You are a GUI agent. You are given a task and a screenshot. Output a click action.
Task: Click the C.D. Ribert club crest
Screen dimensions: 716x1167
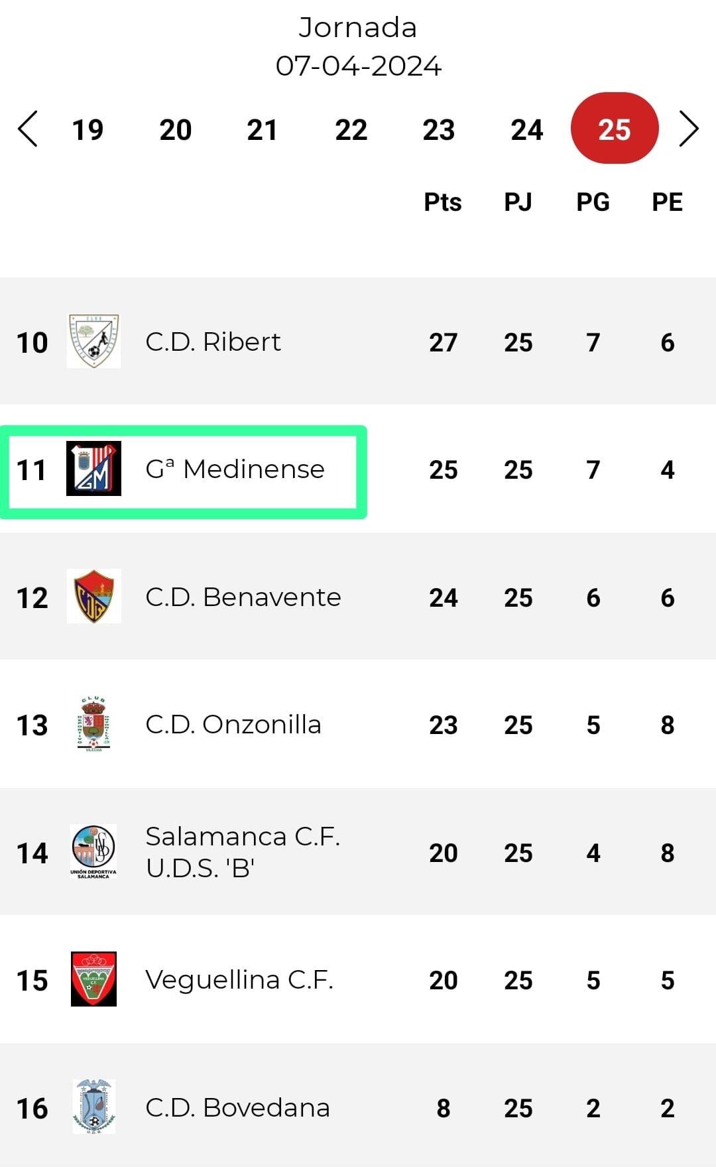(93, 341)
